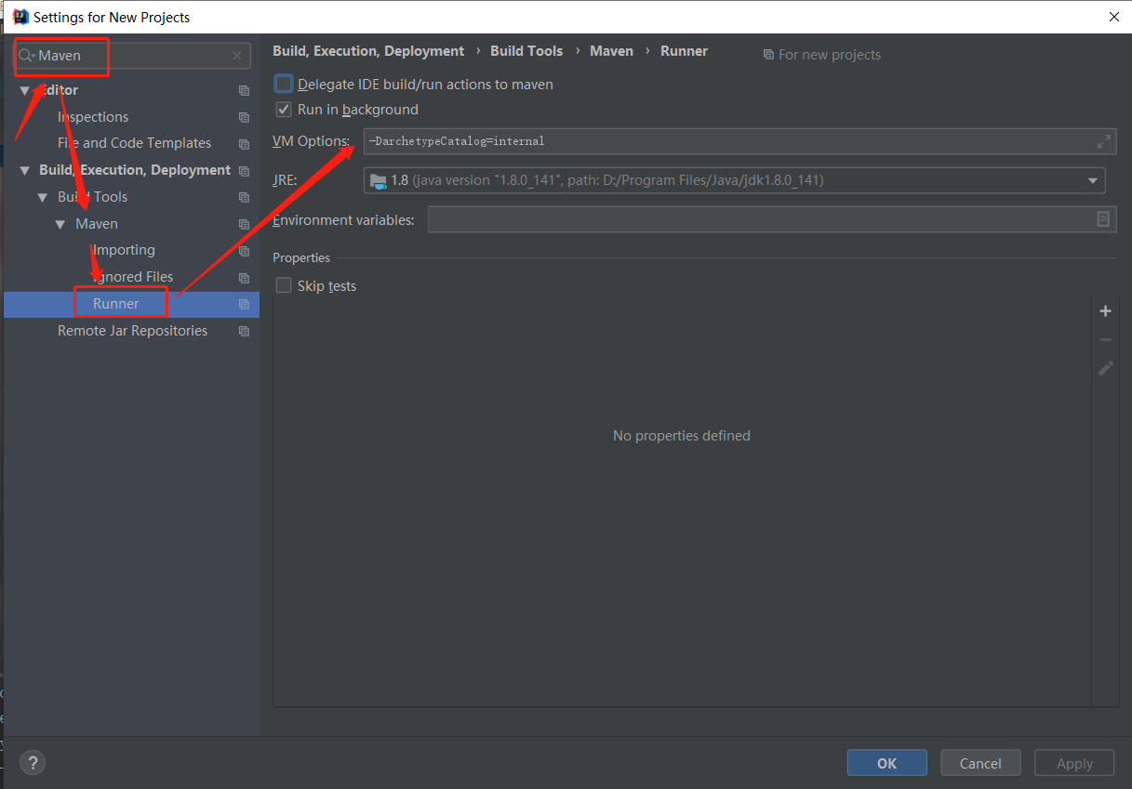This screenshot has width=1132, height=789.
Task: Add a new property with plus icon
Action: tap(1105, 311)
